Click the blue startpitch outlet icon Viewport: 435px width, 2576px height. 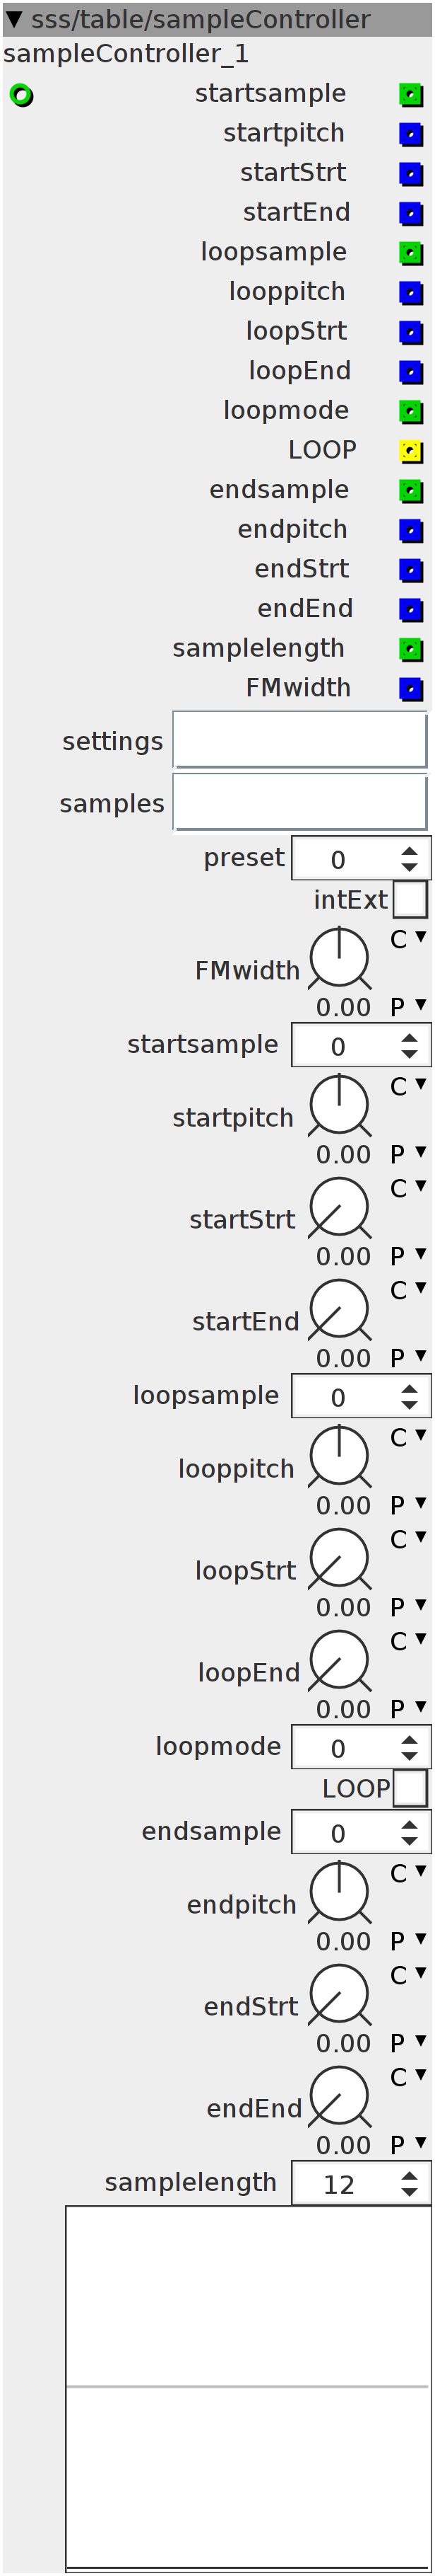tap(410, 134)
